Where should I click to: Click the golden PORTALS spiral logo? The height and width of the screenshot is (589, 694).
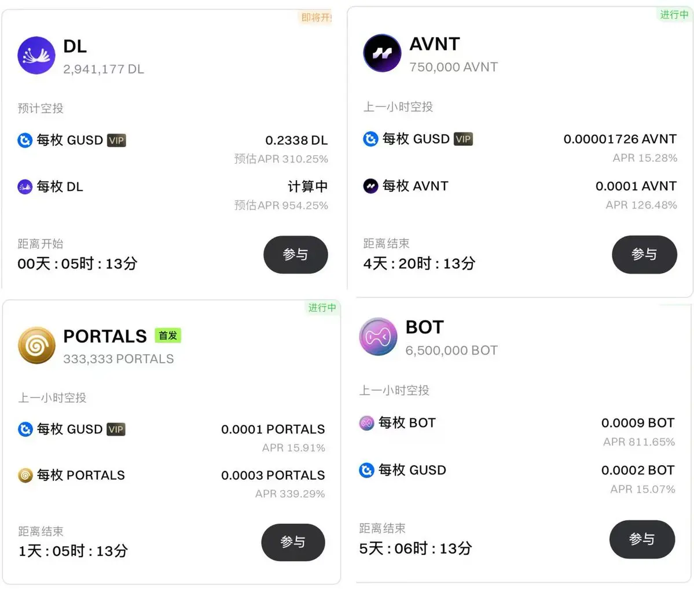(36, 345)
